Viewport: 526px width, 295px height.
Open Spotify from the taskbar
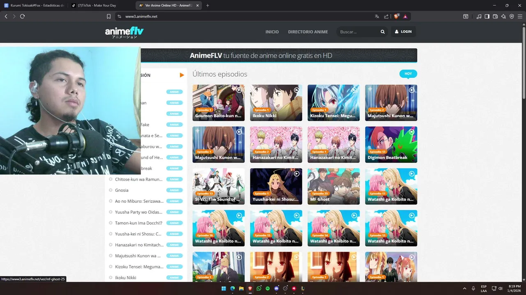click(268, 288)
